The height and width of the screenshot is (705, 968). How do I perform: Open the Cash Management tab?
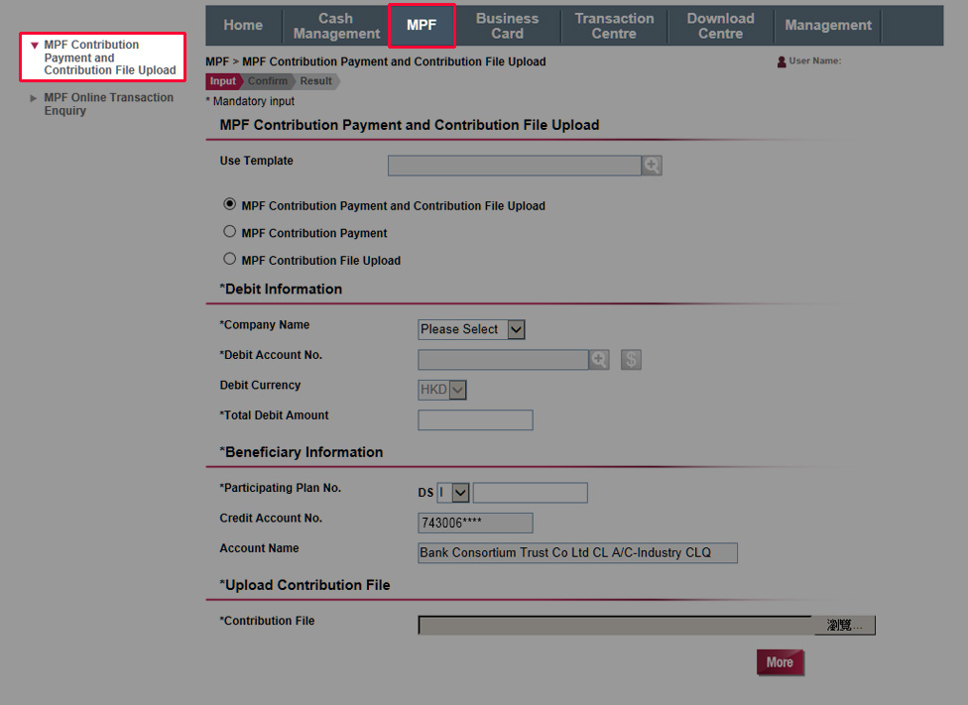336,26
